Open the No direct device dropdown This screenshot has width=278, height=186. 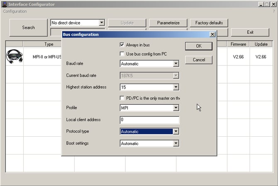tap(102, 23)
